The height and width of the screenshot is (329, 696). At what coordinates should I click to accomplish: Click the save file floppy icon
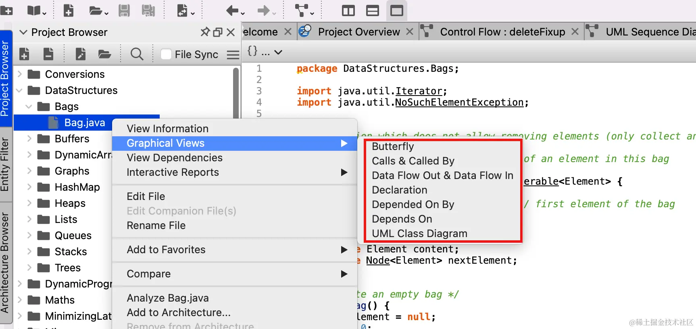(x=124, y=10)
